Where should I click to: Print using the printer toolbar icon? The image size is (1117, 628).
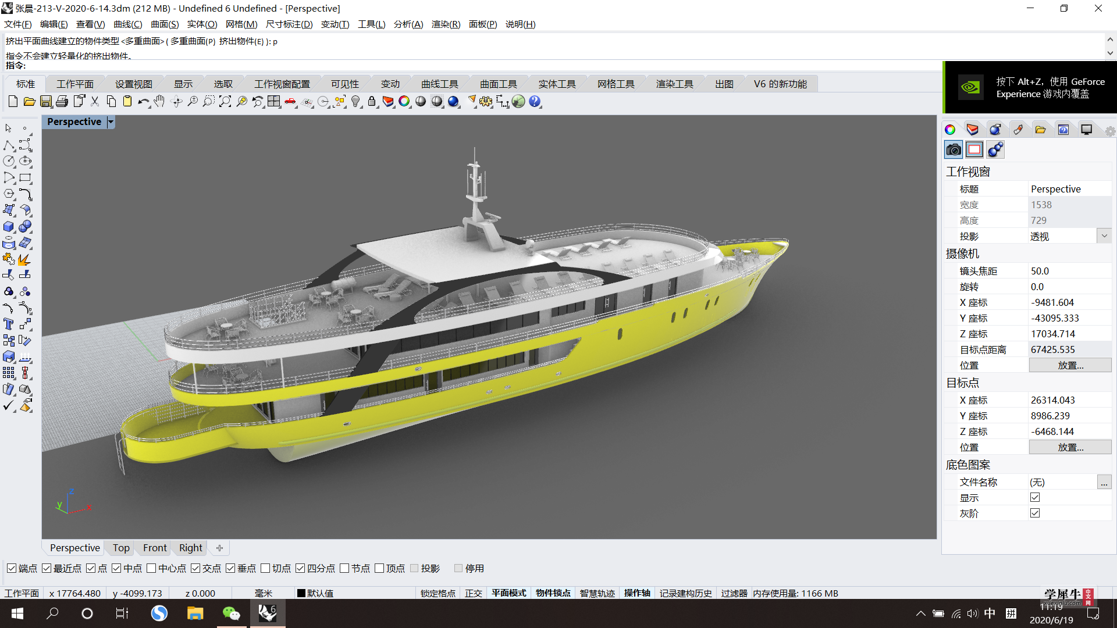[62, 102]
